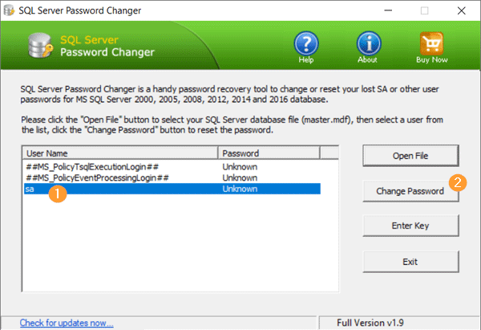Open the "Check for updates now..." link
Image resolution: width=481 pixels, height=330 pixels.
[67, 323]
